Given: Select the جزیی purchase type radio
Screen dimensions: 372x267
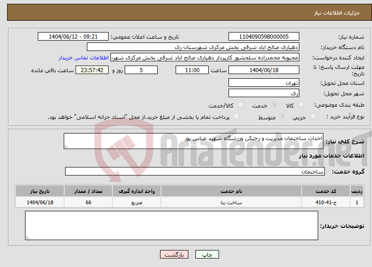Looking at the screenshot, I should click(313, 116).
